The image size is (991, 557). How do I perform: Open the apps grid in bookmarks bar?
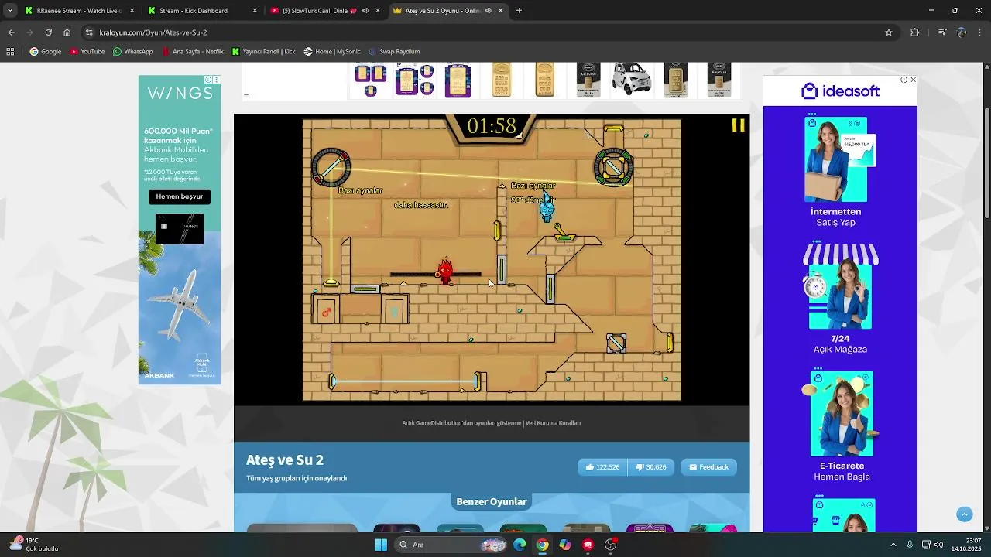pyautogui.click(x=10, y=52)
